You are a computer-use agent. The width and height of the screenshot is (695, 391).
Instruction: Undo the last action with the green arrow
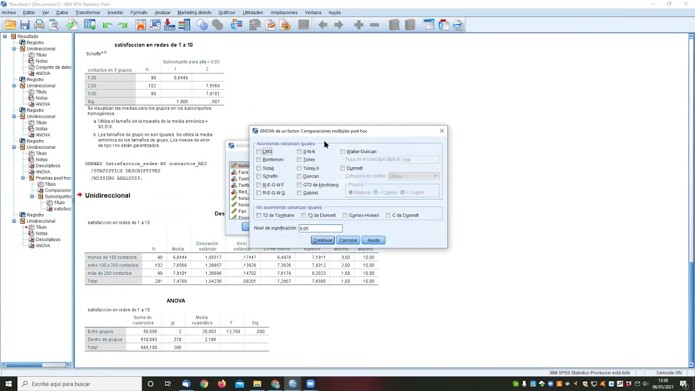click(107, 25)
